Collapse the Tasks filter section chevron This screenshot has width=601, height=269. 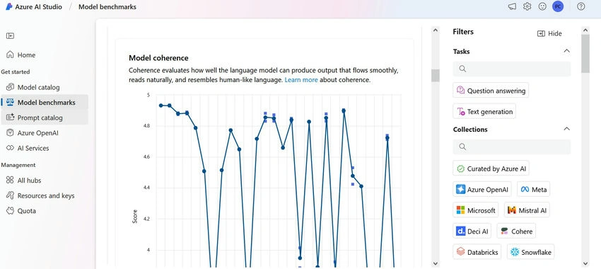(x=566, y=51)
